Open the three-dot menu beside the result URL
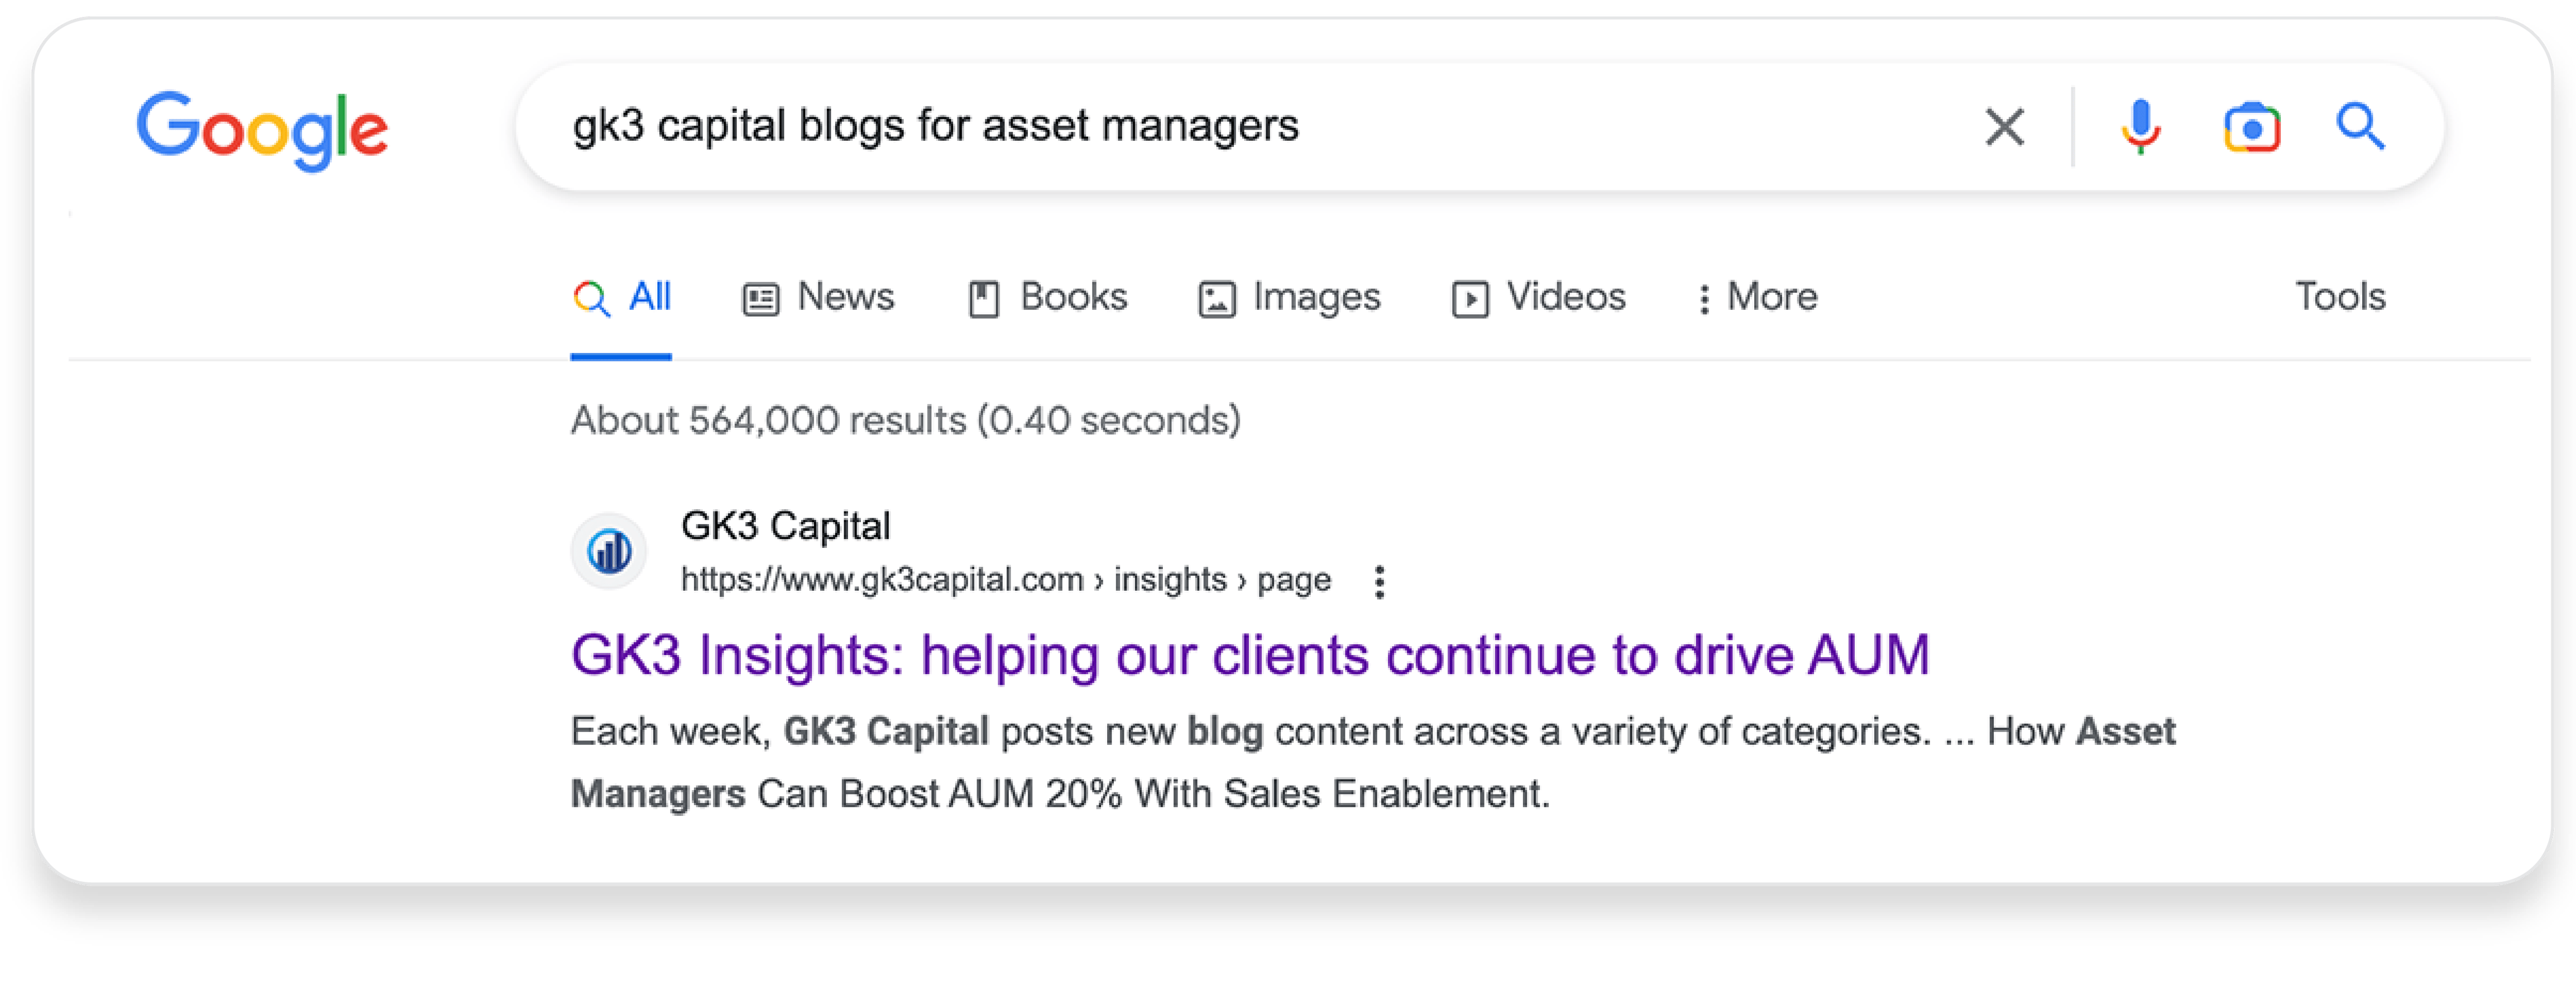Viewport: 2576px width, 1004px height. (x=1379, y=581)
